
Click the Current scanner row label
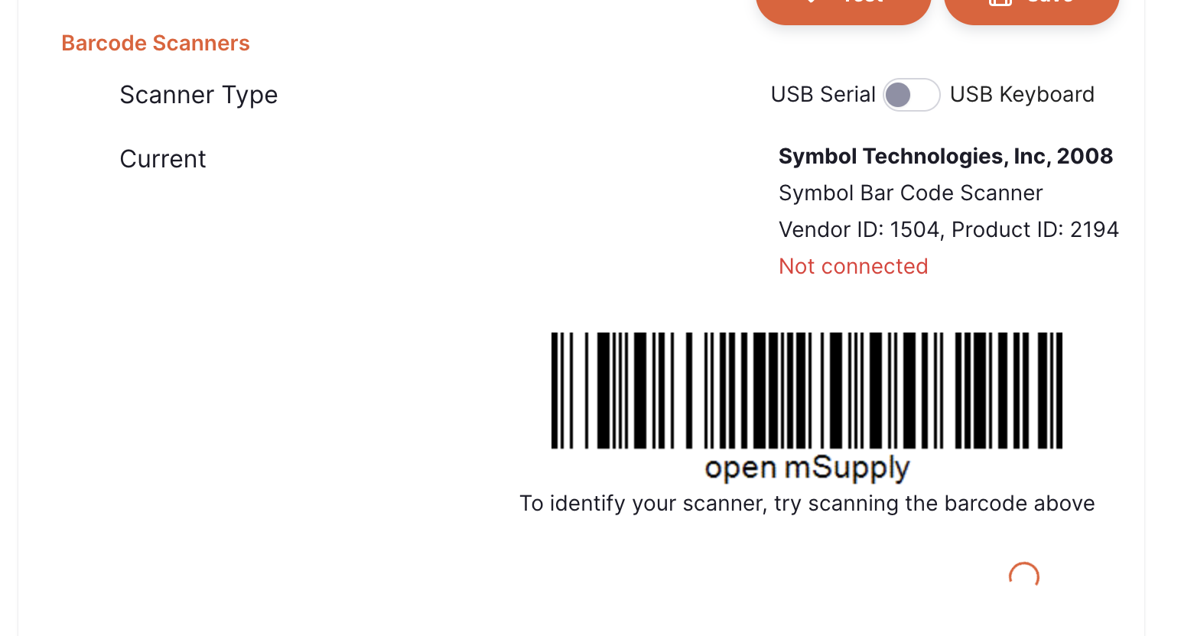[162, 159]
